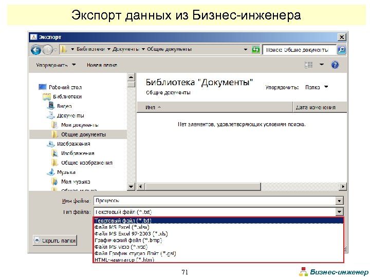This screenshot has height=277, width=370.
Task: Choose Графический файл (*.bmp) option
Action: pyautogui.click(x=218, y=241)
